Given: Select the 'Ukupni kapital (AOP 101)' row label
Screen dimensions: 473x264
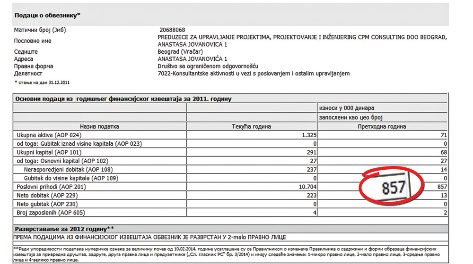Looking at the screenshot, I should [49, 152].
